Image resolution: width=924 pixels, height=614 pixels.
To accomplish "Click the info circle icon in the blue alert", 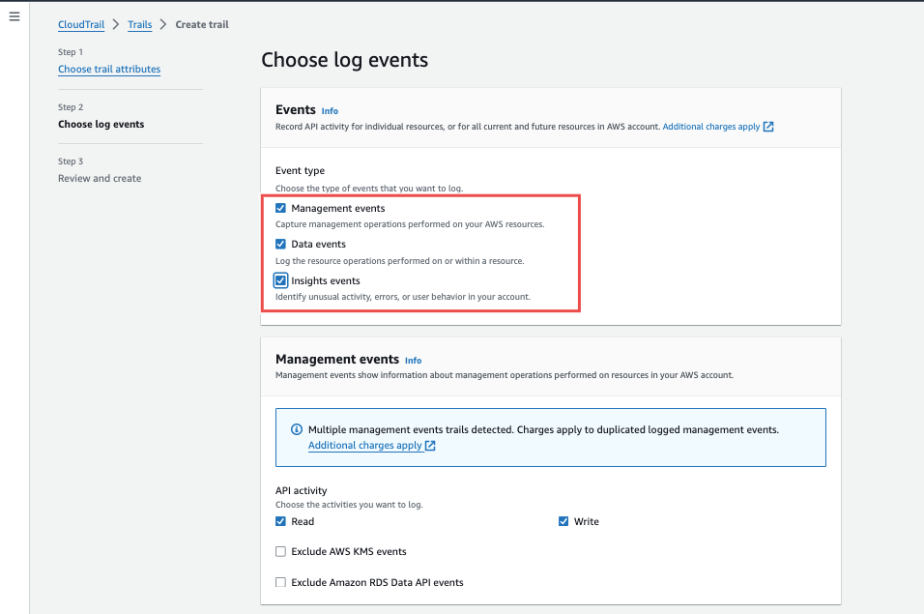I will (299, 429).
